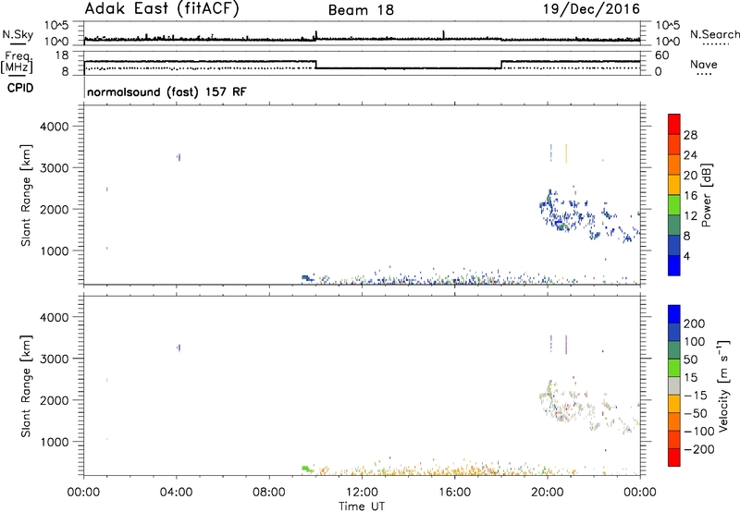740x512 pixels.
Task: Click the gray Velocity segment between 15 and -15
Action: coord(674,386)
